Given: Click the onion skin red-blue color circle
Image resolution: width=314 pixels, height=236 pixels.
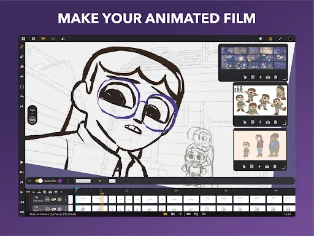Looking at the screenshot, I should point(61,181).
